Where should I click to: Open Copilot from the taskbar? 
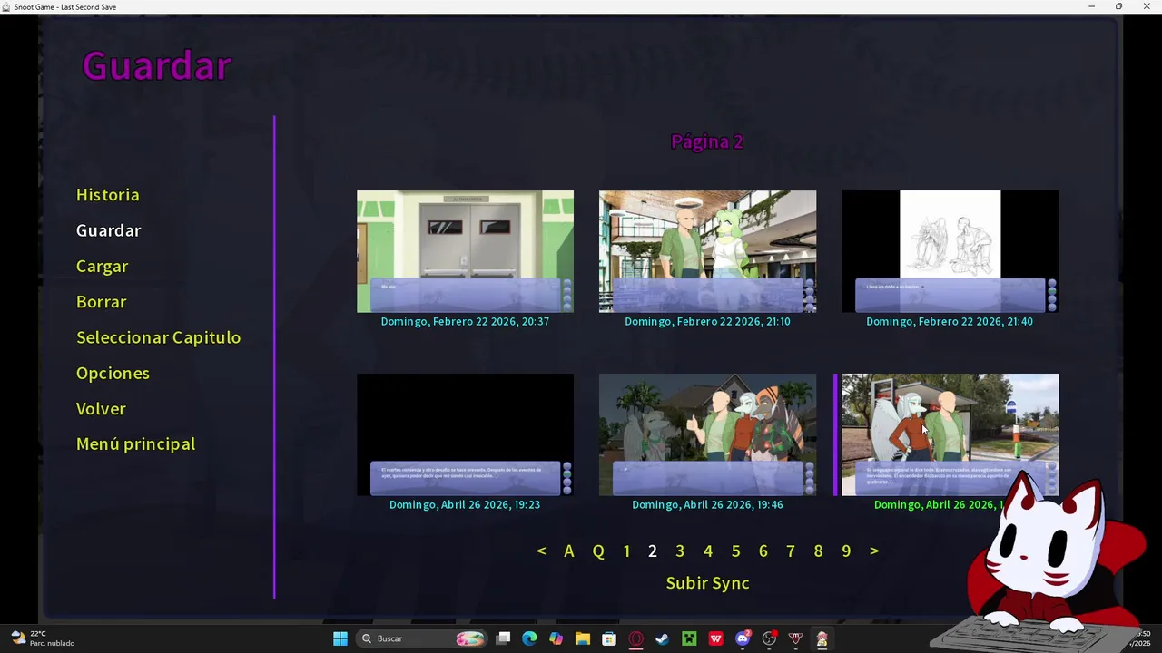pyautogui.click(x=556, y=638)
